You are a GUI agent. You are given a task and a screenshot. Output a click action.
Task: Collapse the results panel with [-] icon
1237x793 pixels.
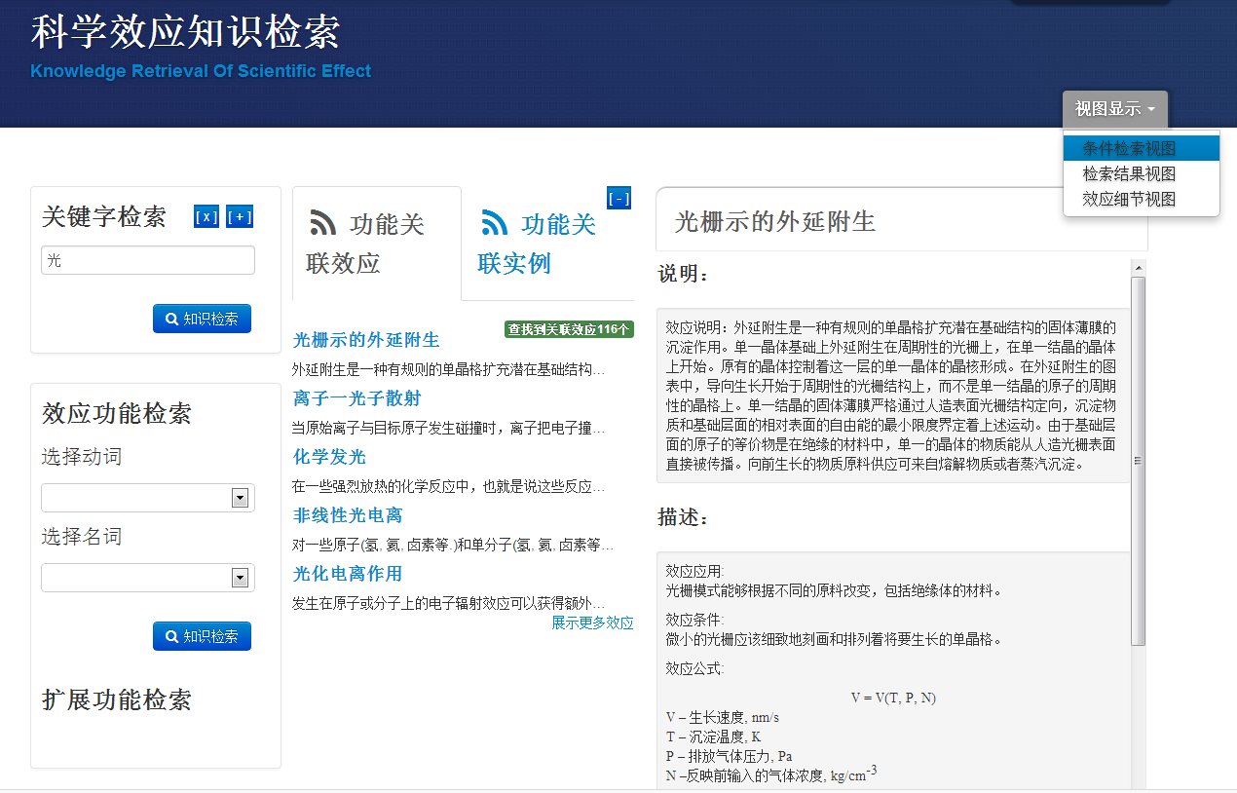618,199
